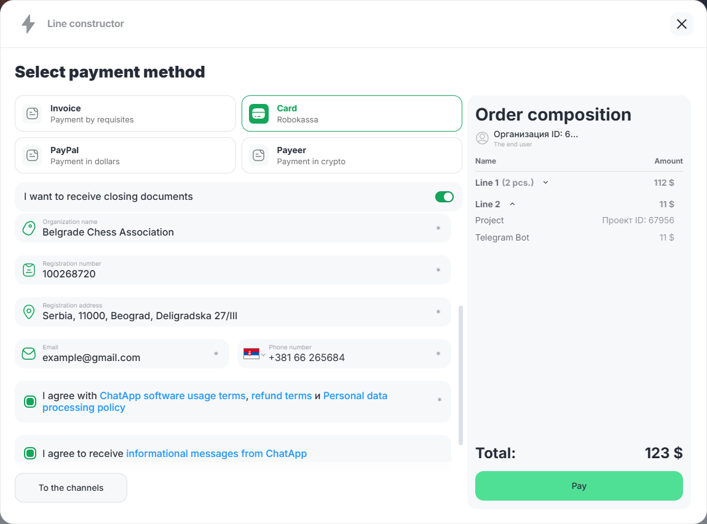Click the email envelope icon

coord(29,354)
